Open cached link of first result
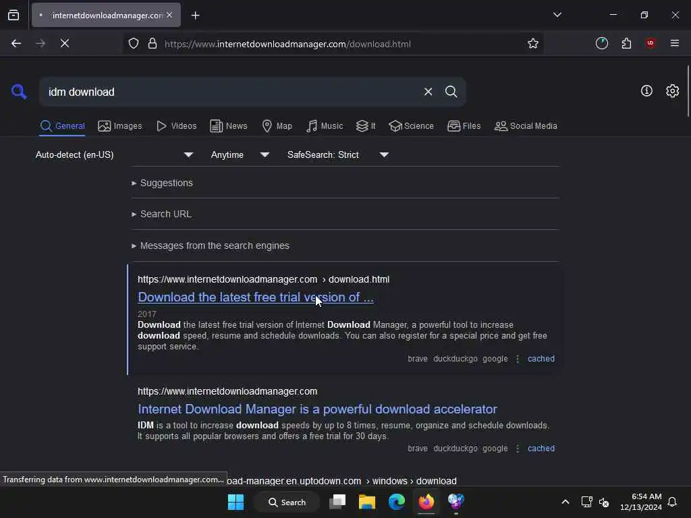 pyautogui.click(x=541, y=359)
